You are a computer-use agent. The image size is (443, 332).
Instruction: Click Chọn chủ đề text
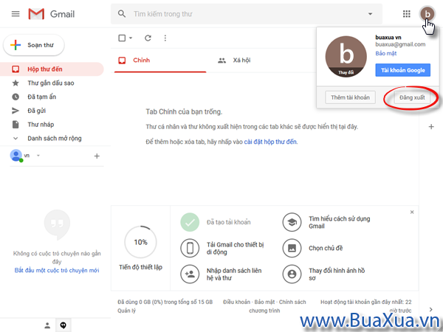click(326, 248)
